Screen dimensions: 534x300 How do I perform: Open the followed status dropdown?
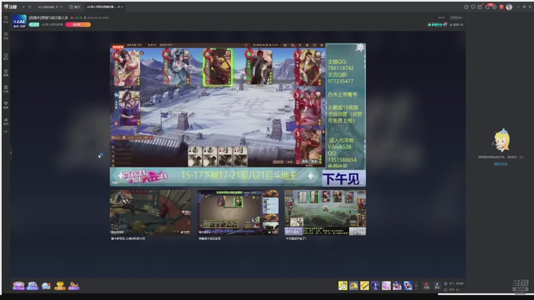(456, 18)
